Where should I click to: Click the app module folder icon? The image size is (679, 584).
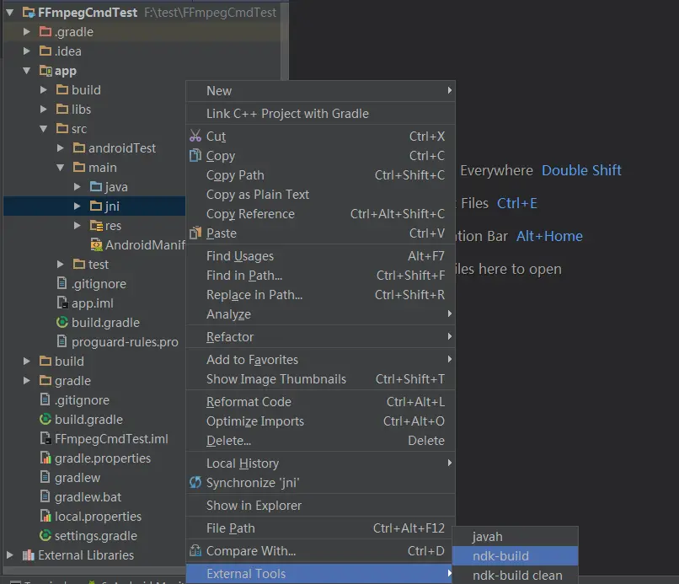(45, 71)
